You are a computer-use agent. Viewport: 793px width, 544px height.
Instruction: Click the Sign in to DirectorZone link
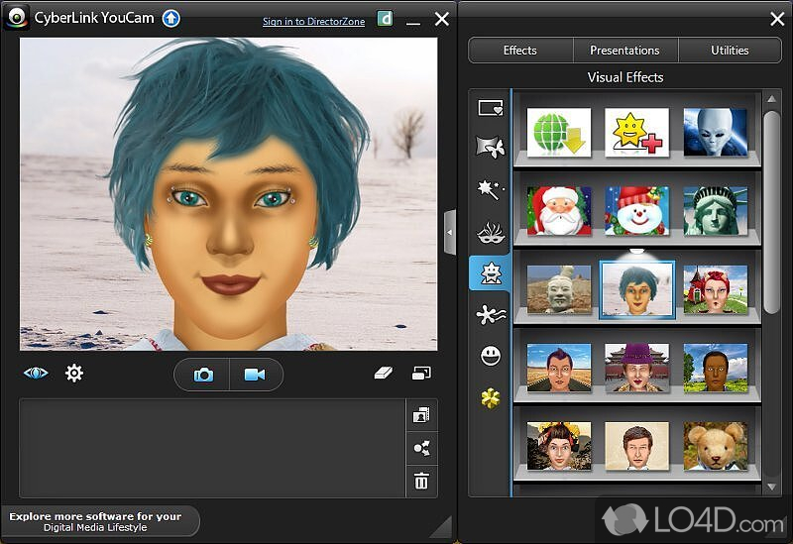coord(313,21)
